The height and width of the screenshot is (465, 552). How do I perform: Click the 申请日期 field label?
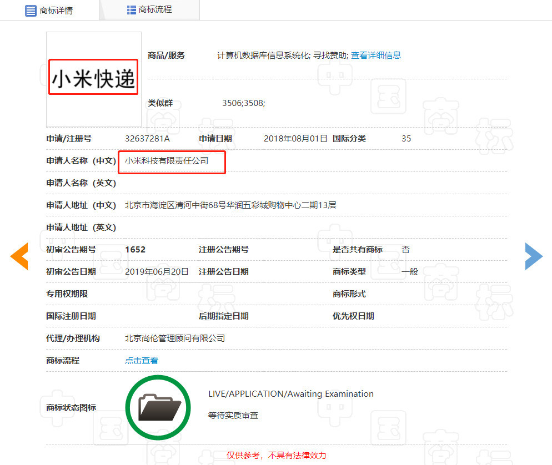215,139
